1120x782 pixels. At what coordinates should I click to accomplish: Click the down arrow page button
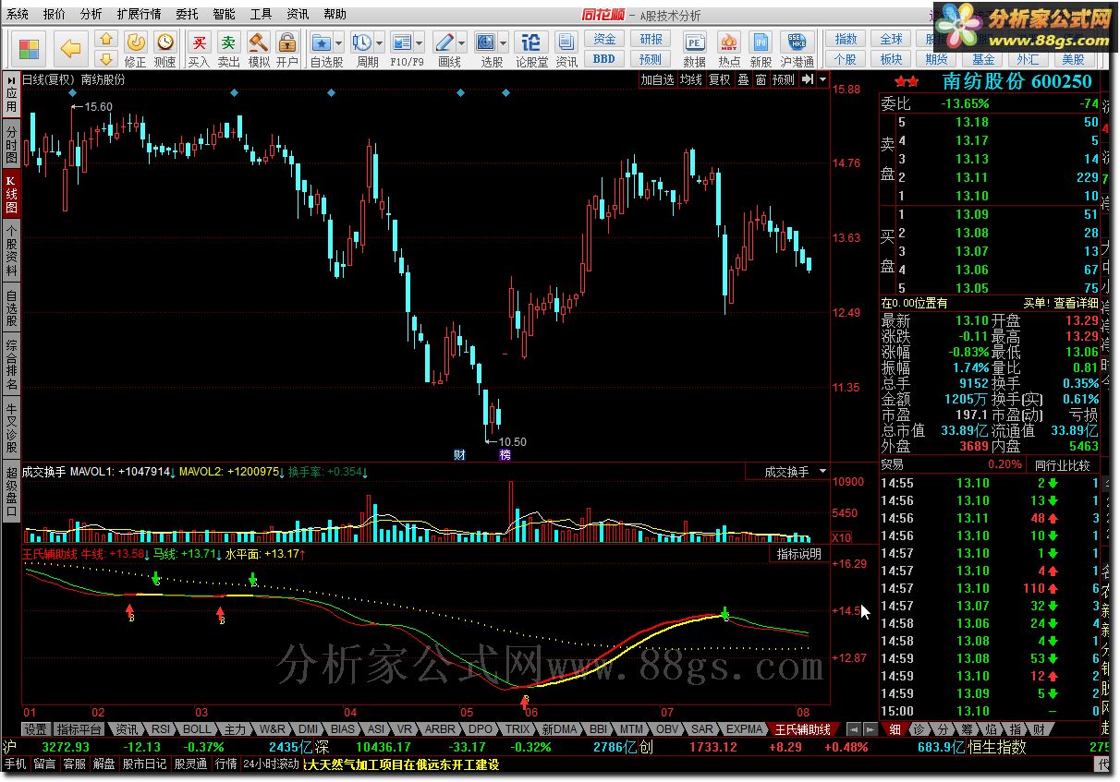pos(107,59)
